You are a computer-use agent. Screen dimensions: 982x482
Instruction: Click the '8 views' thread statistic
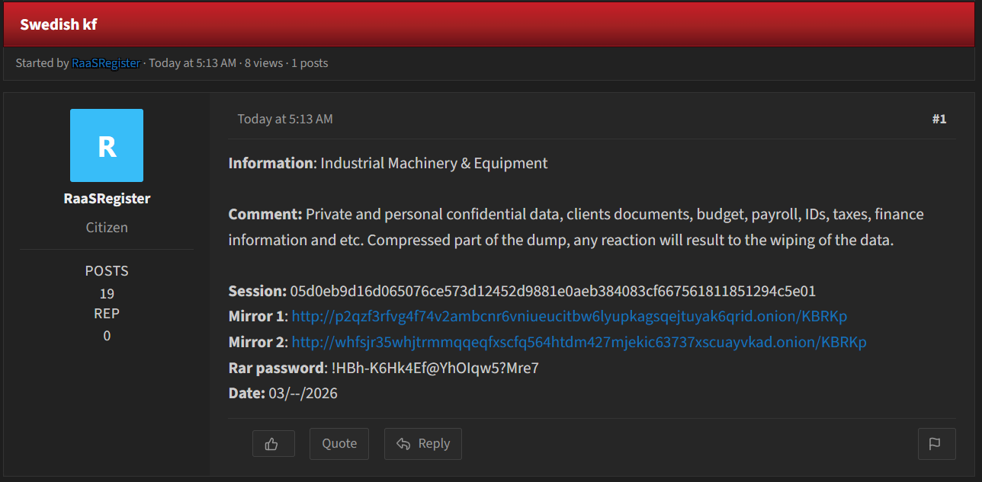point(264,63)
